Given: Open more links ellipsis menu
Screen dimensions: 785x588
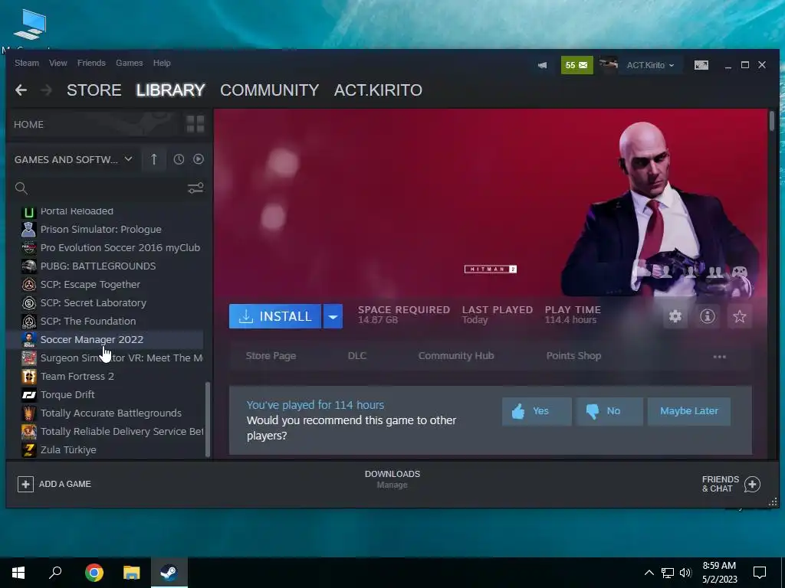Looking at the screenshot, I should (719, 357).
